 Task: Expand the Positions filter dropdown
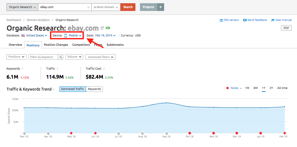(x=16, y=57)
